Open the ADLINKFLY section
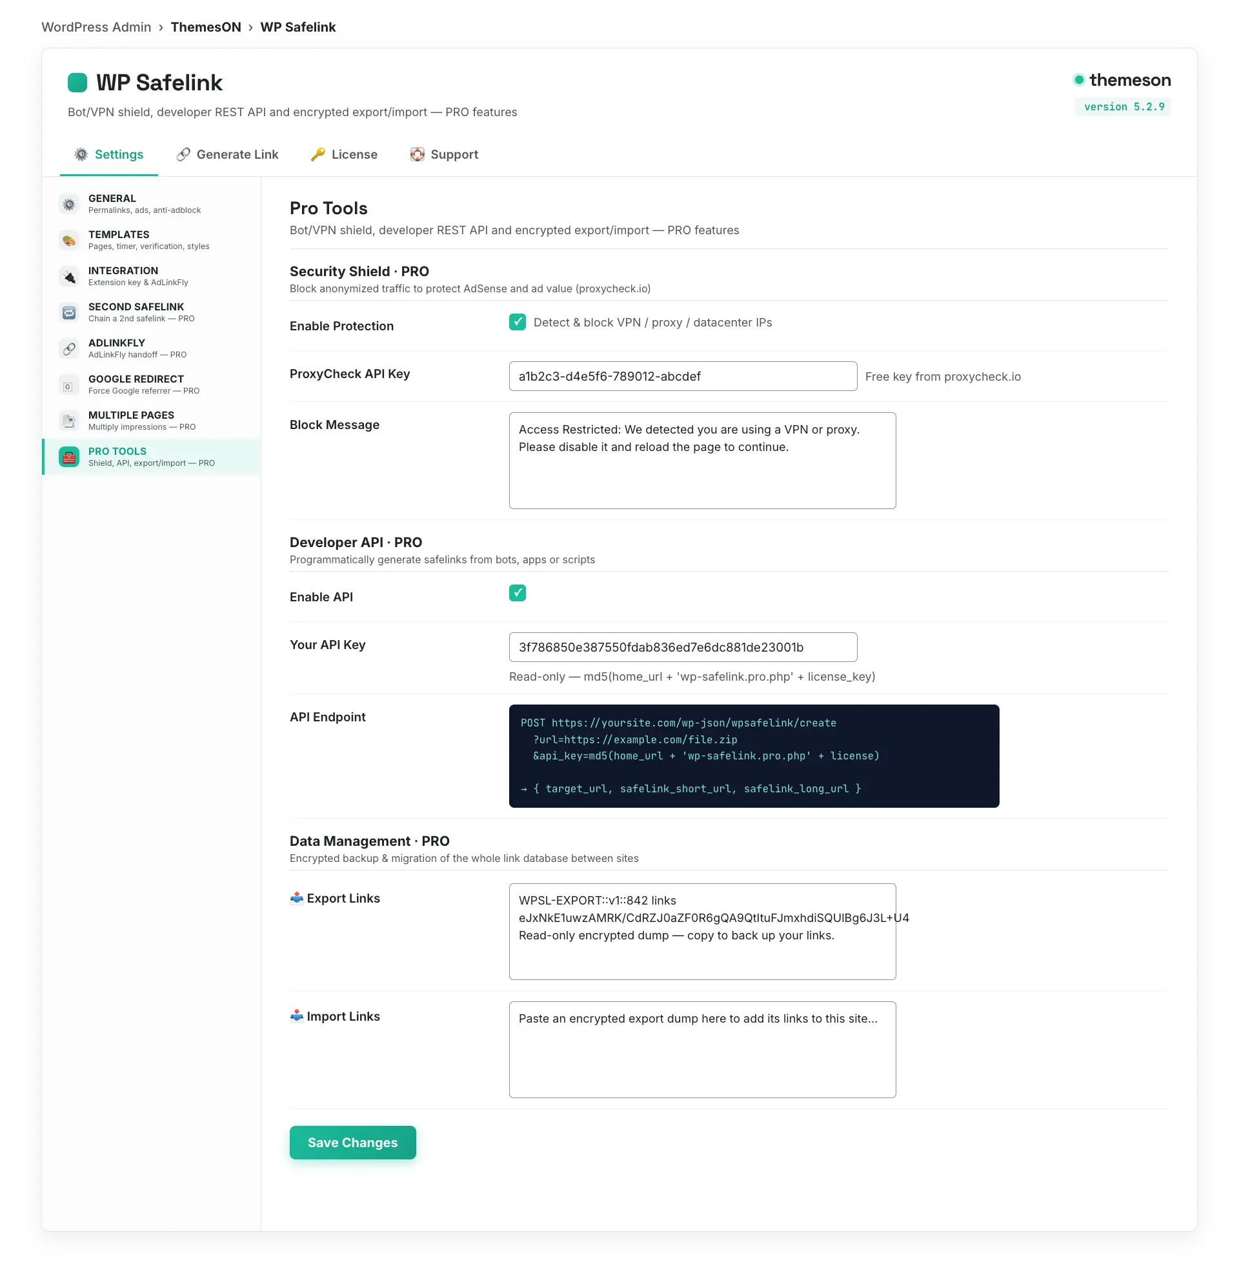Image resolution: width=1239 pixels, height=1271 pixels. [152, 348]
